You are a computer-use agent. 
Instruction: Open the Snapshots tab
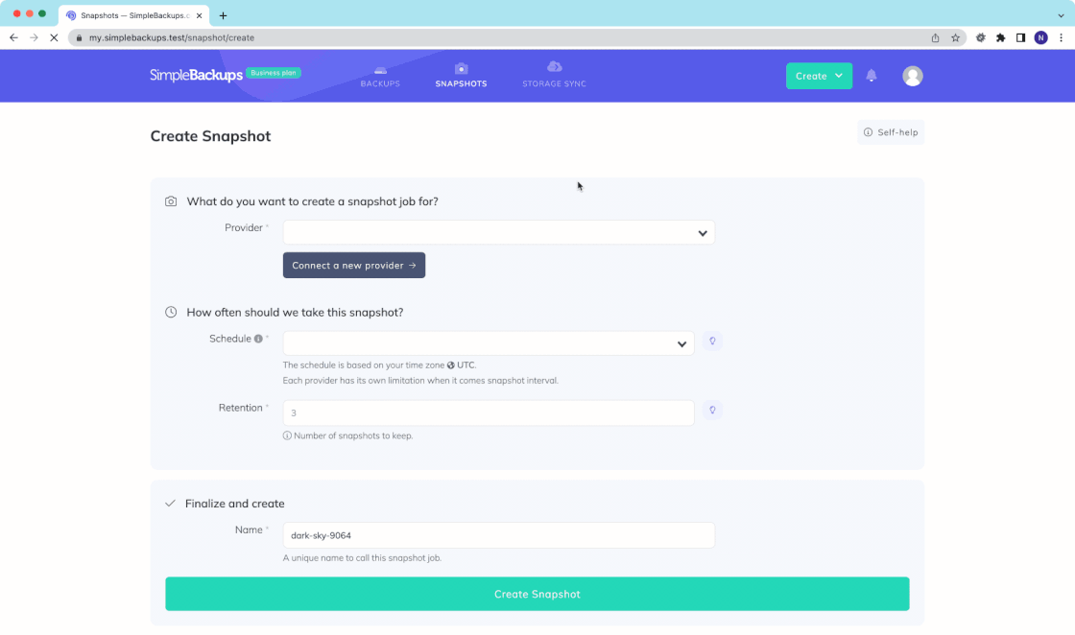tap(461, 76)
